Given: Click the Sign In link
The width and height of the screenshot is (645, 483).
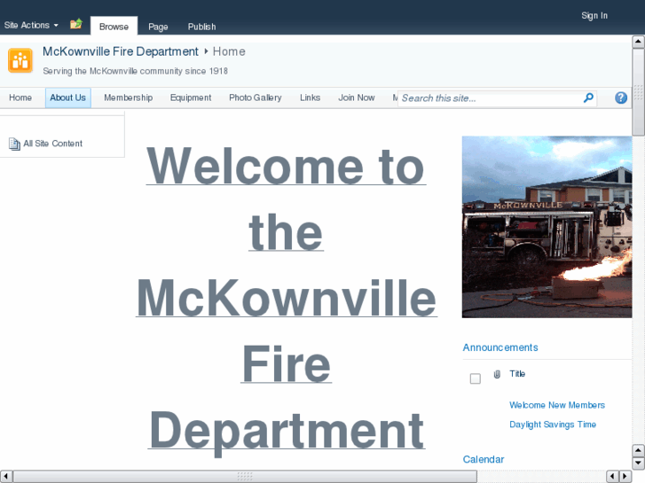Looking at the screenshot, I should (x=594, y=16).
